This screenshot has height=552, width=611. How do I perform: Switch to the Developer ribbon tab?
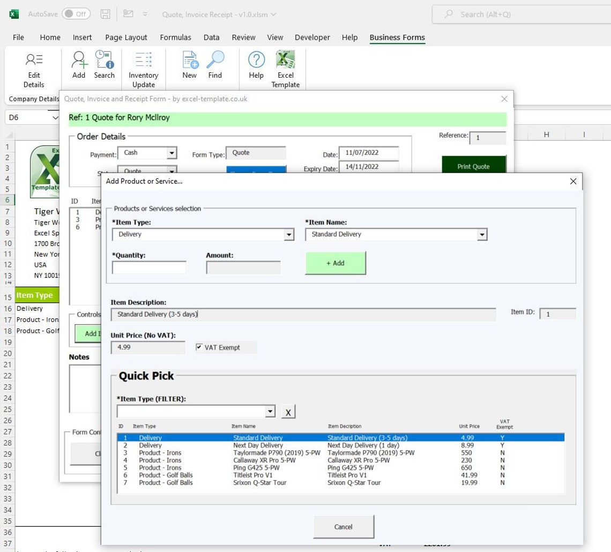(312, 37)
